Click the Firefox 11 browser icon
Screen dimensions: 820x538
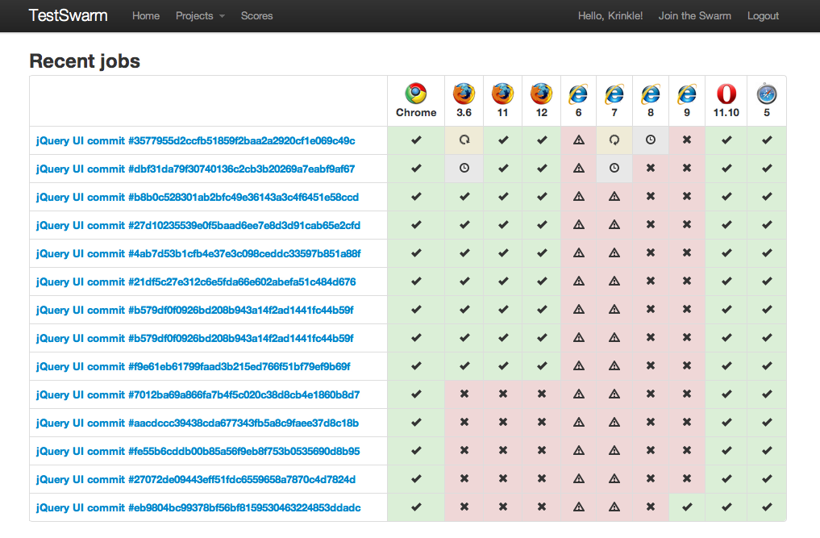[502, 94]
